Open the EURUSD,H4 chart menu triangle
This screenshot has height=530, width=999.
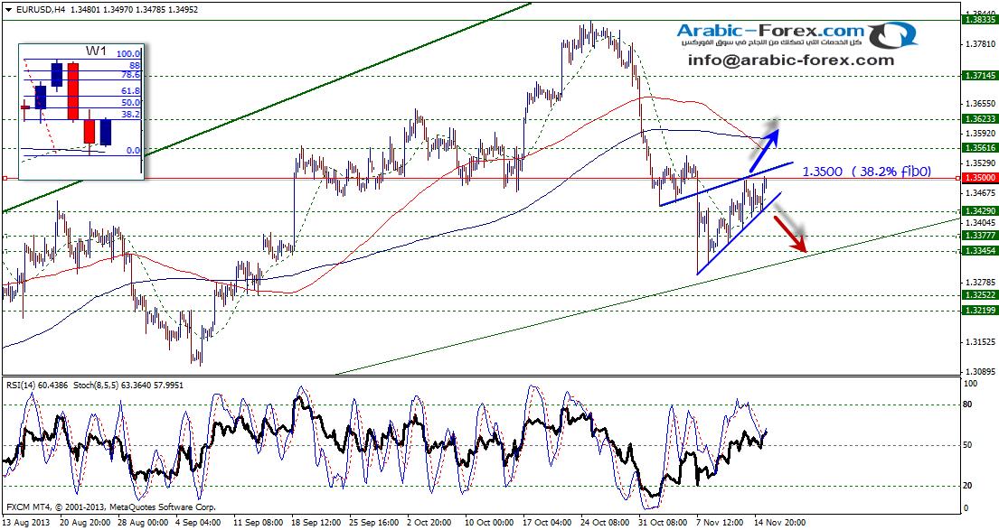(x=7, y=10)
